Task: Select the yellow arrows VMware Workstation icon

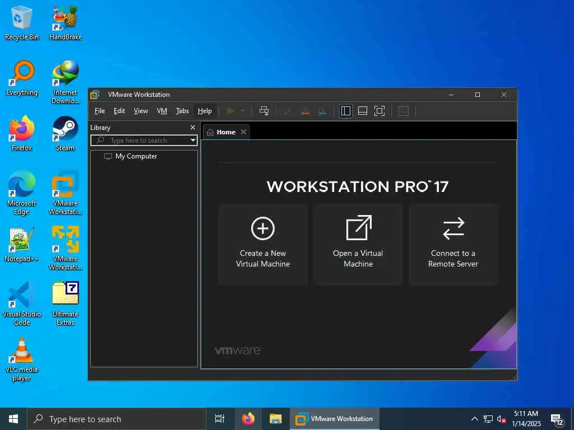Action: (x=66, y=249)
